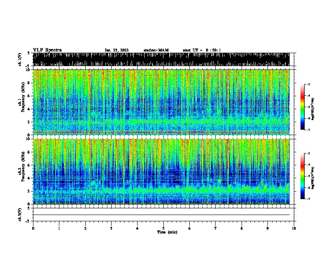Click the ch.2 colorbar PSD units label

point(313,178)
